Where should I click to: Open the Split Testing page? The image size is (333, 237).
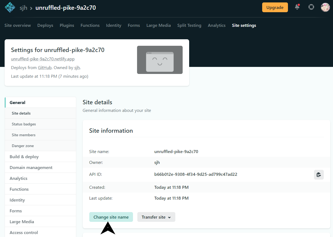(189, 25)
